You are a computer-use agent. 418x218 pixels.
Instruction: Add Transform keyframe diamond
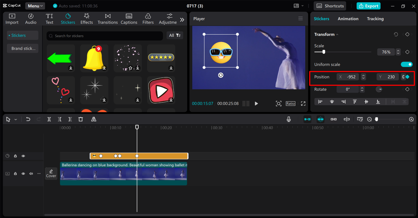coord(407,34)
